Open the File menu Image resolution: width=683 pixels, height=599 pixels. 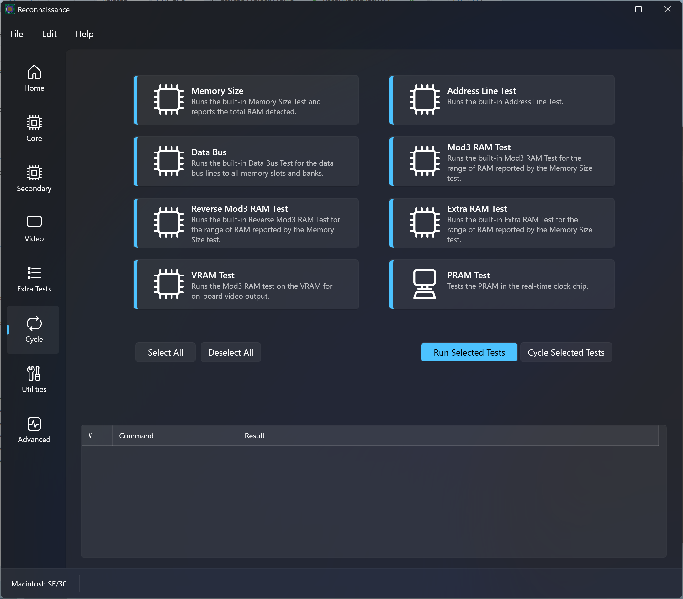coord(16,34)
